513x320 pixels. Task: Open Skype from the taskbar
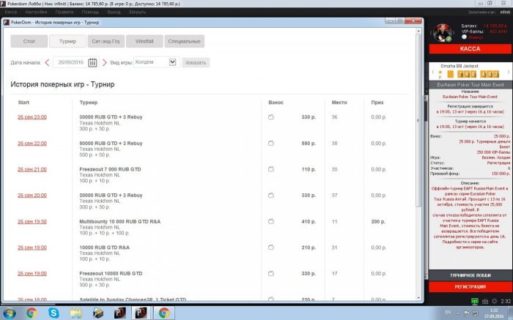pyautogui.click(x=53, y=313)
